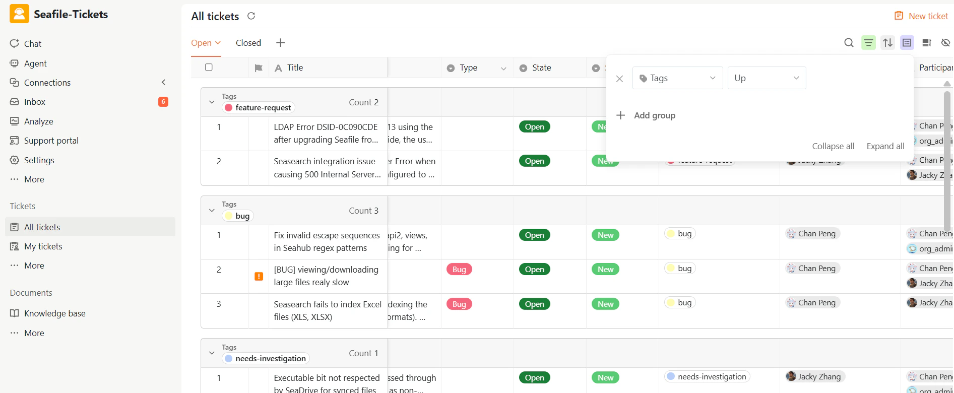Viewport: 954px width, 393px height.
Task: Click the Participants column header
Action: coord(935,68)
